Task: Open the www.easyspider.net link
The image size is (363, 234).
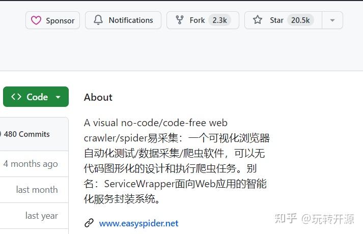Action: (x=138, y=223)
